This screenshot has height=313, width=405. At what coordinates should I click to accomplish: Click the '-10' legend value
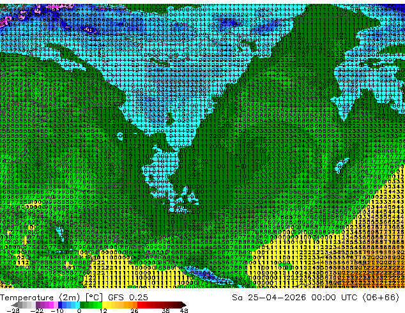(x=57, y=310)
